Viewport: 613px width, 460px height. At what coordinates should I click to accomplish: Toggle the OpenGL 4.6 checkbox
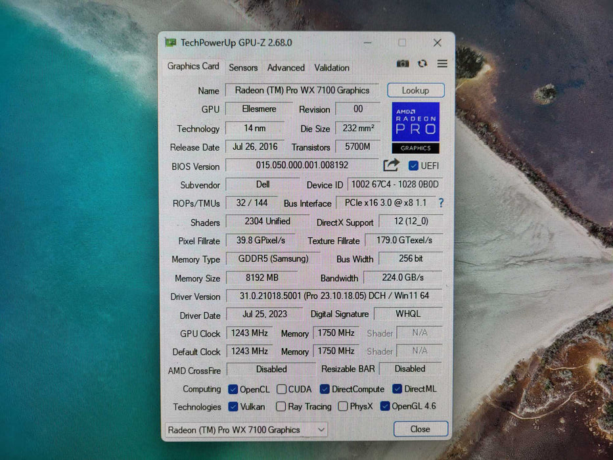pyautogui.click(x=385, y=406)
